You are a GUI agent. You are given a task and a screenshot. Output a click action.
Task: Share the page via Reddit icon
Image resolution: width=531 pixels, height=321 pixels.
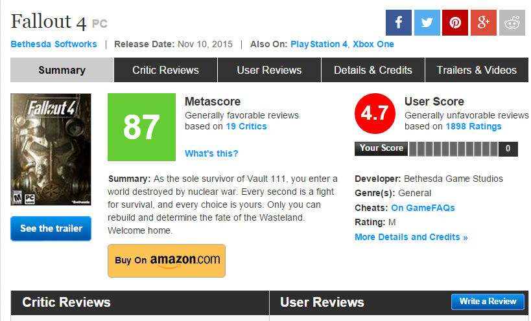[x=512, y=23]
